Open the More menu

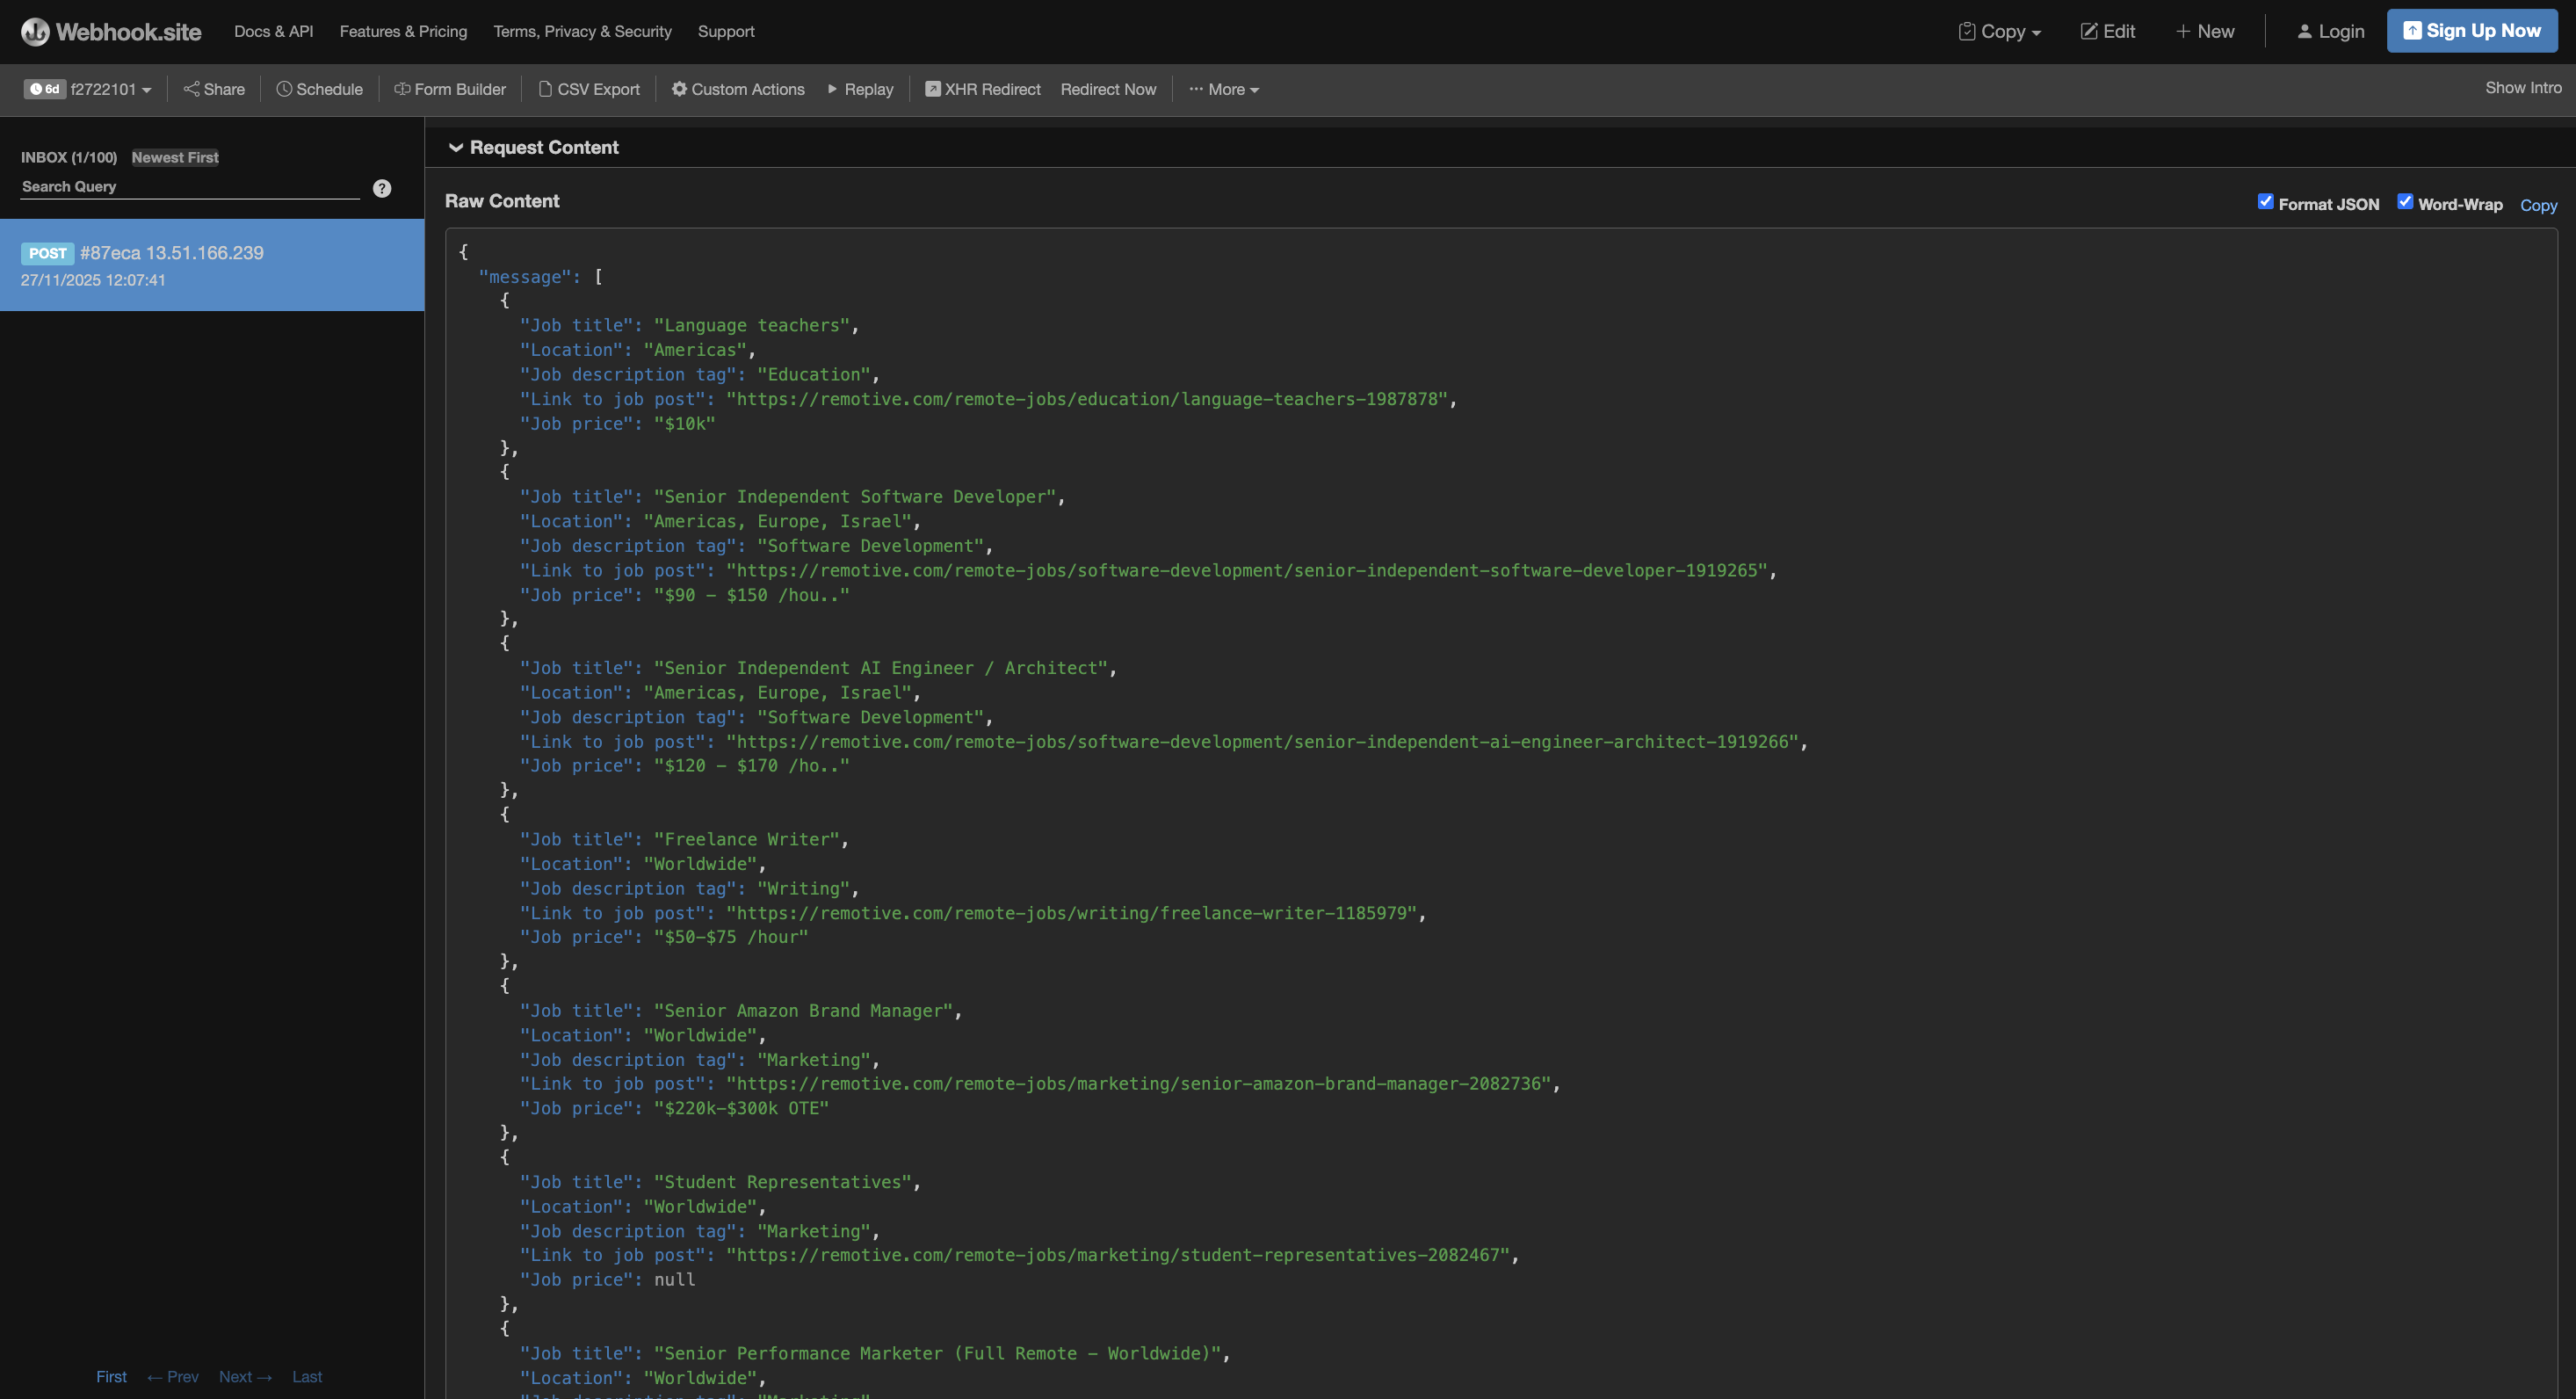click(1223, 89)
